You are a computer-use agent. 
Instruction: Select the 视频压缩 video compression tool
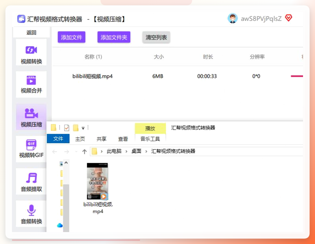click(x=31, y=117)
